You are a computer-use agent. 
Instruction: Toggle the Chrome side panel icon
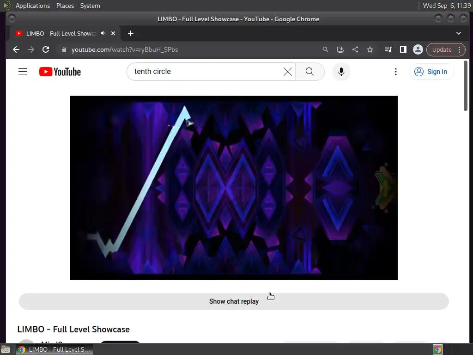tap(403, 49)
